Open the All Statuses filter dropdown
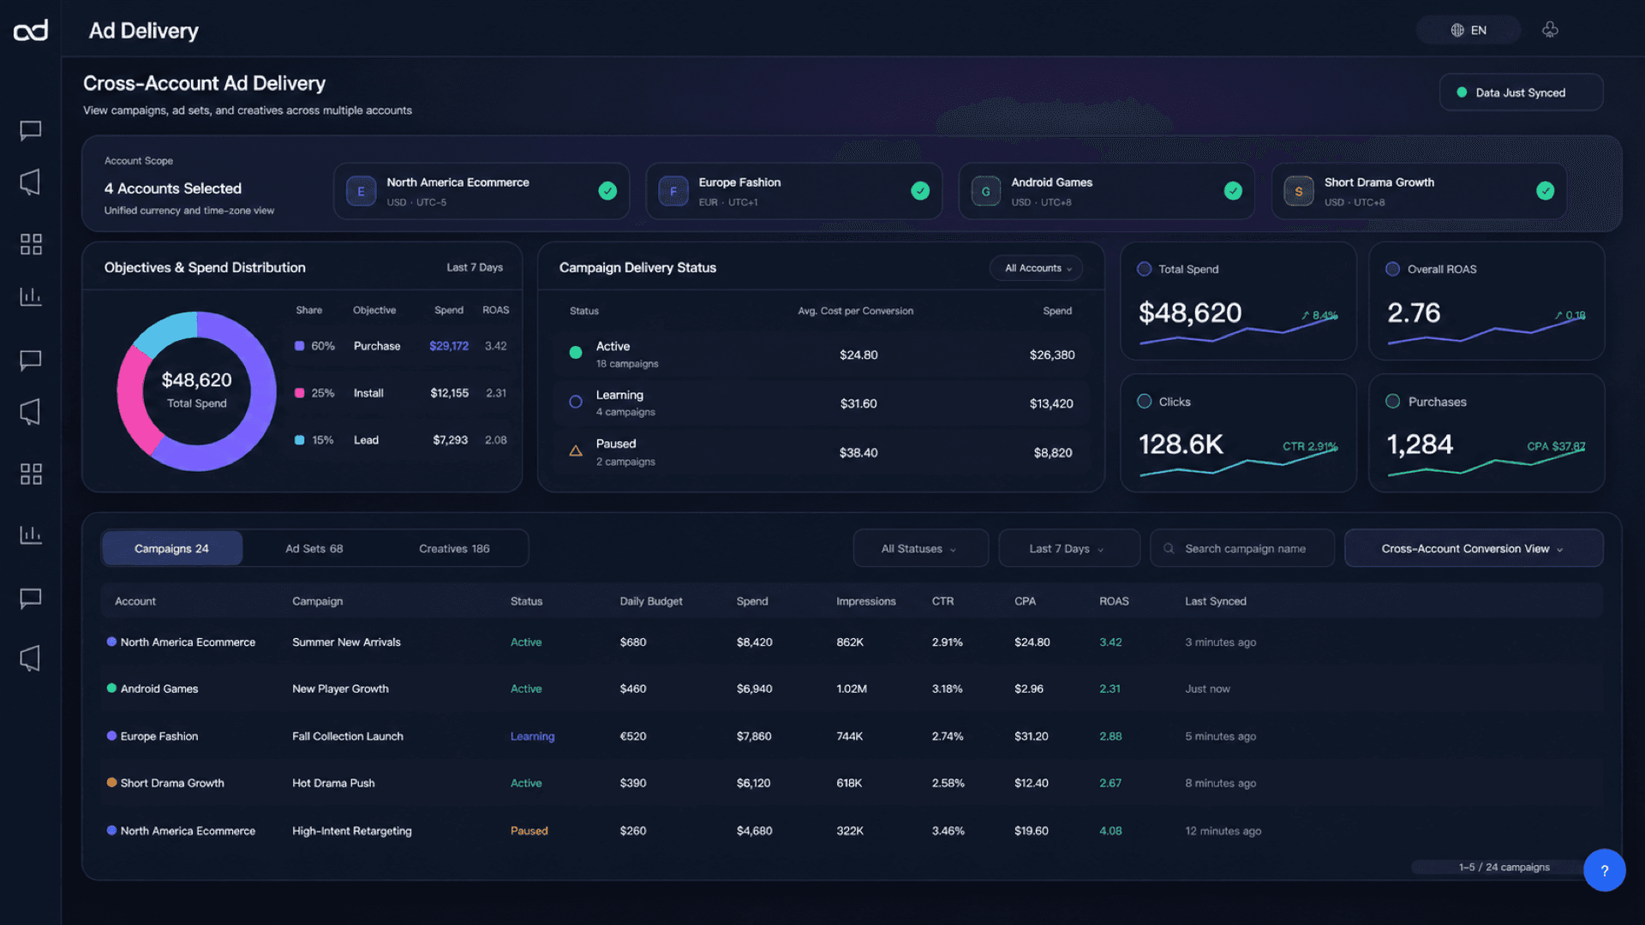This screenshot has height=925, width=1645. pos(920,548)
